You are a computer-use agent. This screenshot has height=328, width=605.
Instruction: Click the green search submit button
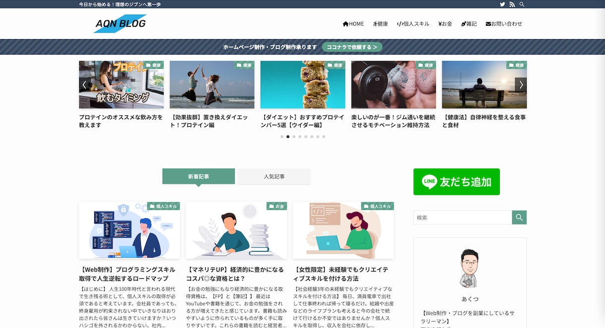pyautogui.click(x=519, y=218)
